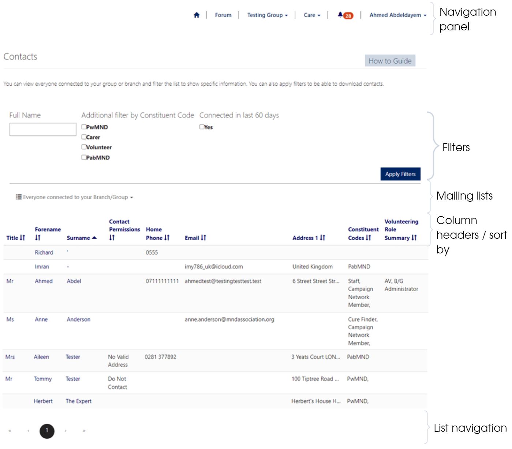Open the Care dropdown menu

[x=312, y=15]
